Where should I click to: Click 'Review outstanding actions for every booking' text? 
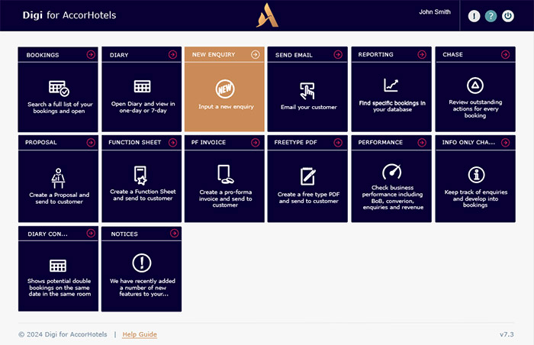475,108
